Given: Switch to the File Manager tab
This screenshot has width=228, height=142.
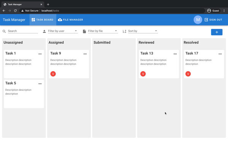Looking at the screenshot, I should pyautogui.click(x=71, y=20).
